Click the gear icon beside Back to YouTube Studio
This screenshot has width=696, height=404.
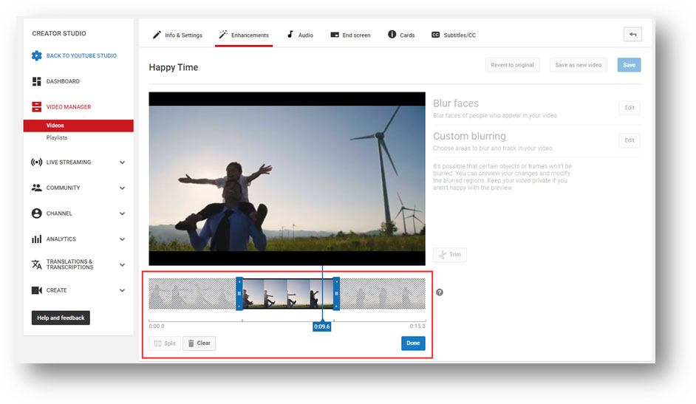tap(36, 55)
